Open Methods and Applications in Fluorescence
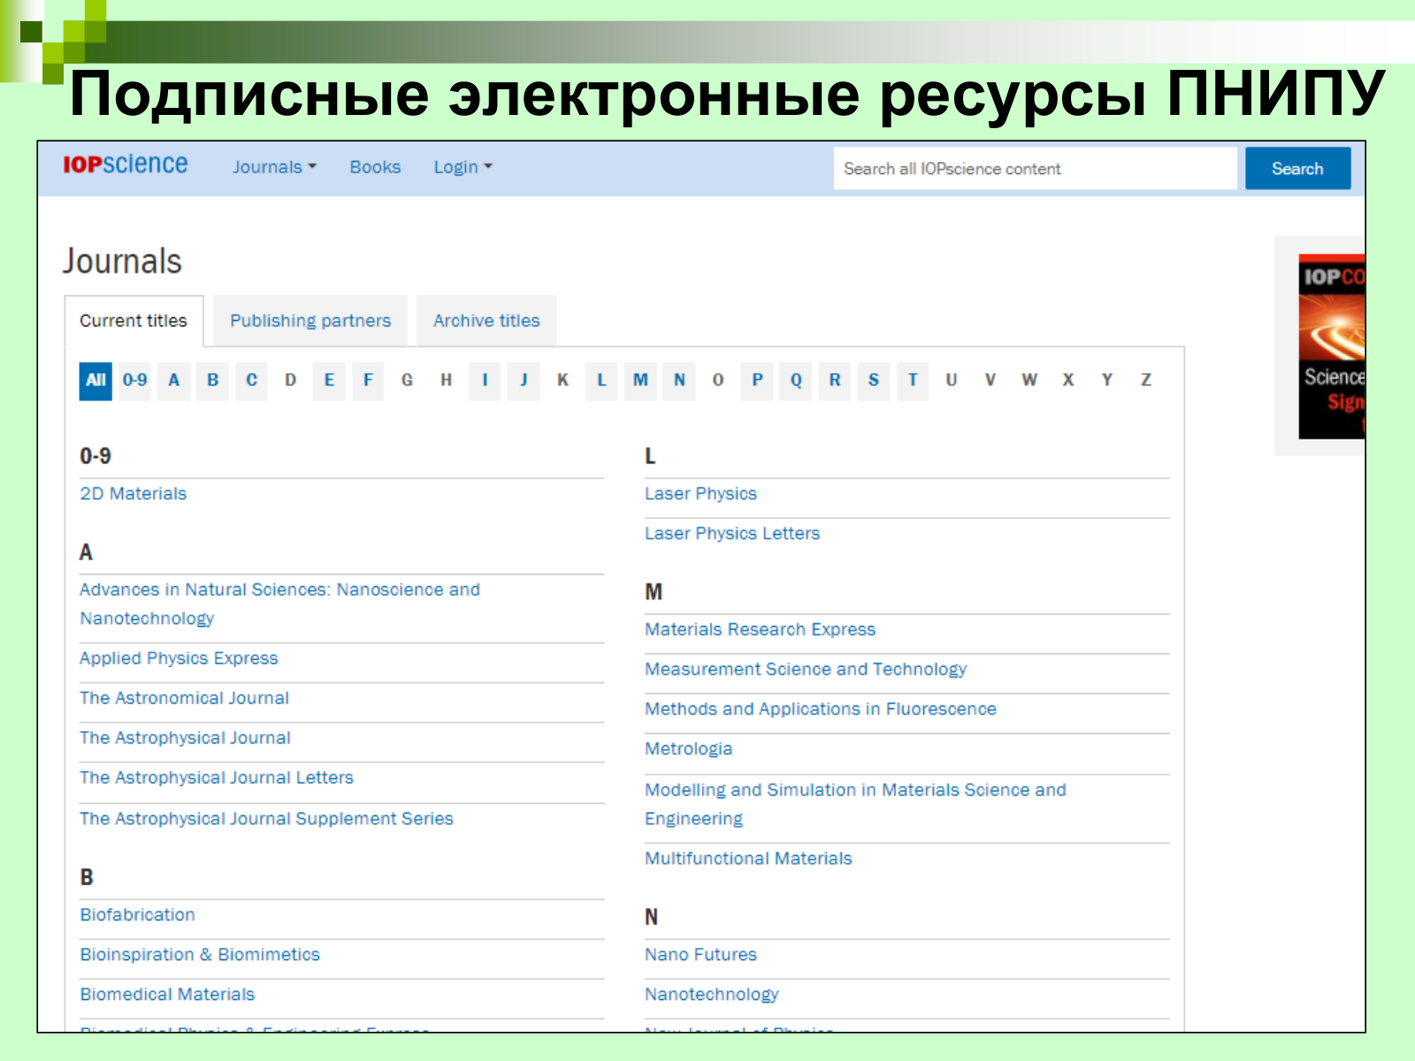 pos(821,709)
